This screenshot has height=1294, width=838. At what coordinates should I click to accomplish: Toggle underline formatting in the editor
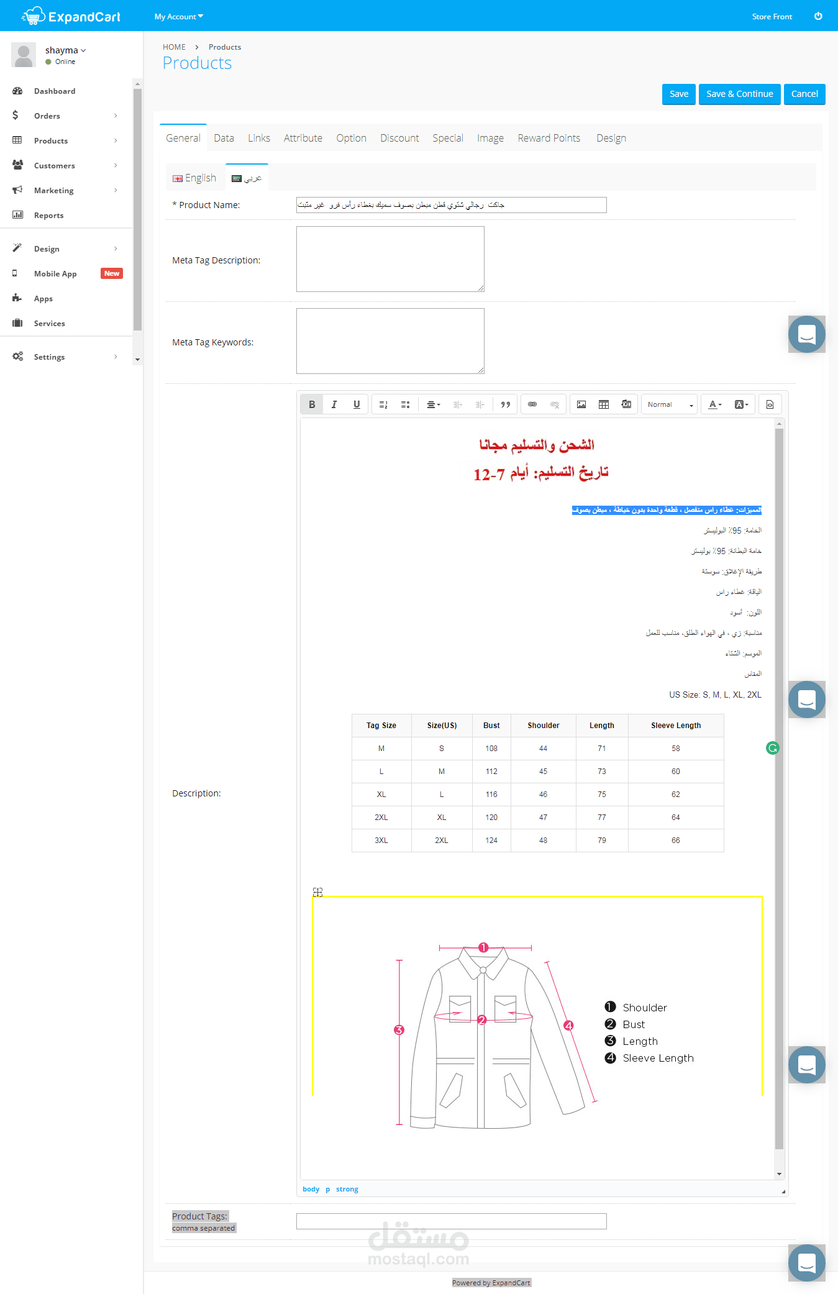point(357,404)
